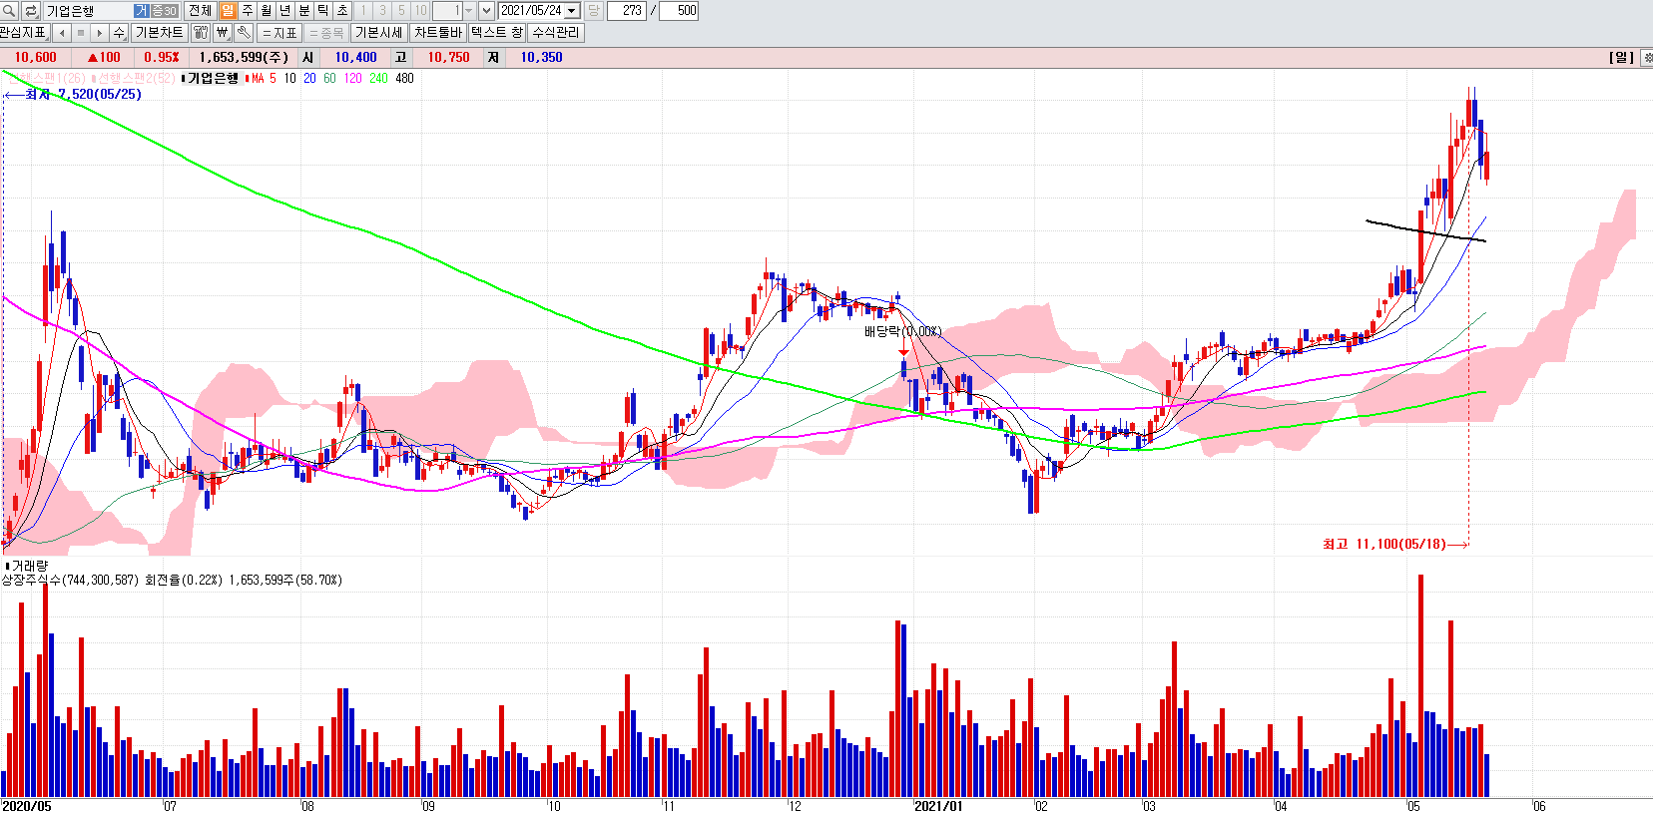Click the date field 2021/05/24
The image size is (1653, 813).
point(531,11)
